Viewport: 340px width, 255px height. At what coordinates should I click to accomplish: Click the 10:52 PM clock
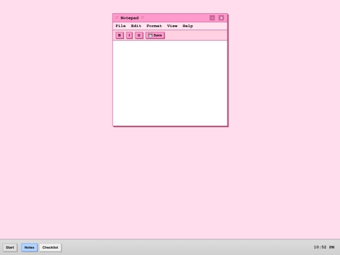point(324,247)
